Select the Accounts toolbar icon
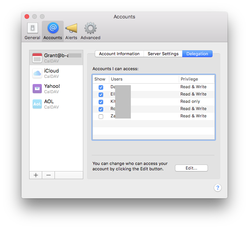The image size is (249, 229). 53,31
